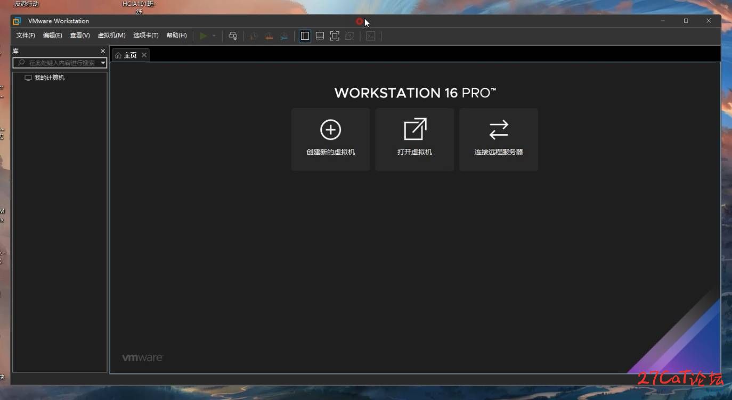Close the VMware Workstation window
This screenshot has height=400, width=732.
click(709, 21)
